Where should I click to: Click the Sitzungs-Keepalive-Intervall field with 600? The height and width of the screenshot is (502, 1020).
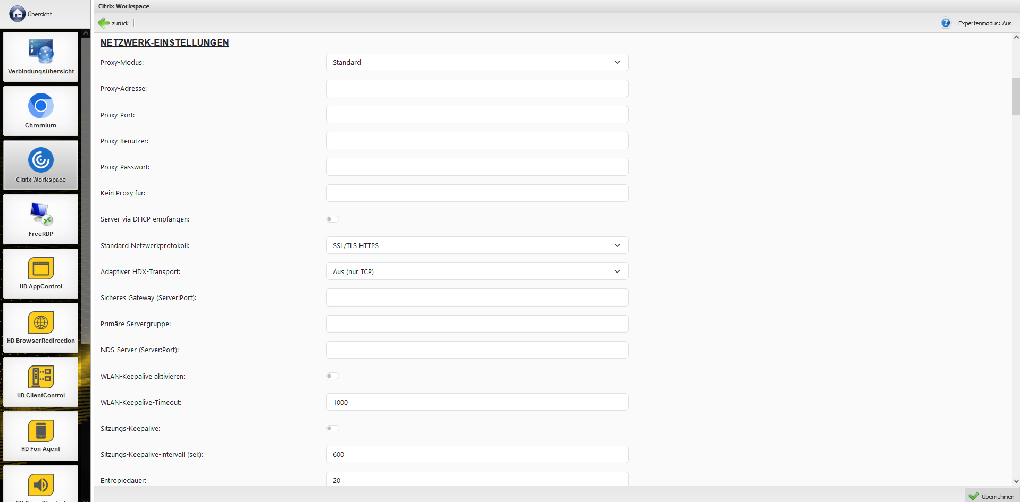(x=477, y=455)
